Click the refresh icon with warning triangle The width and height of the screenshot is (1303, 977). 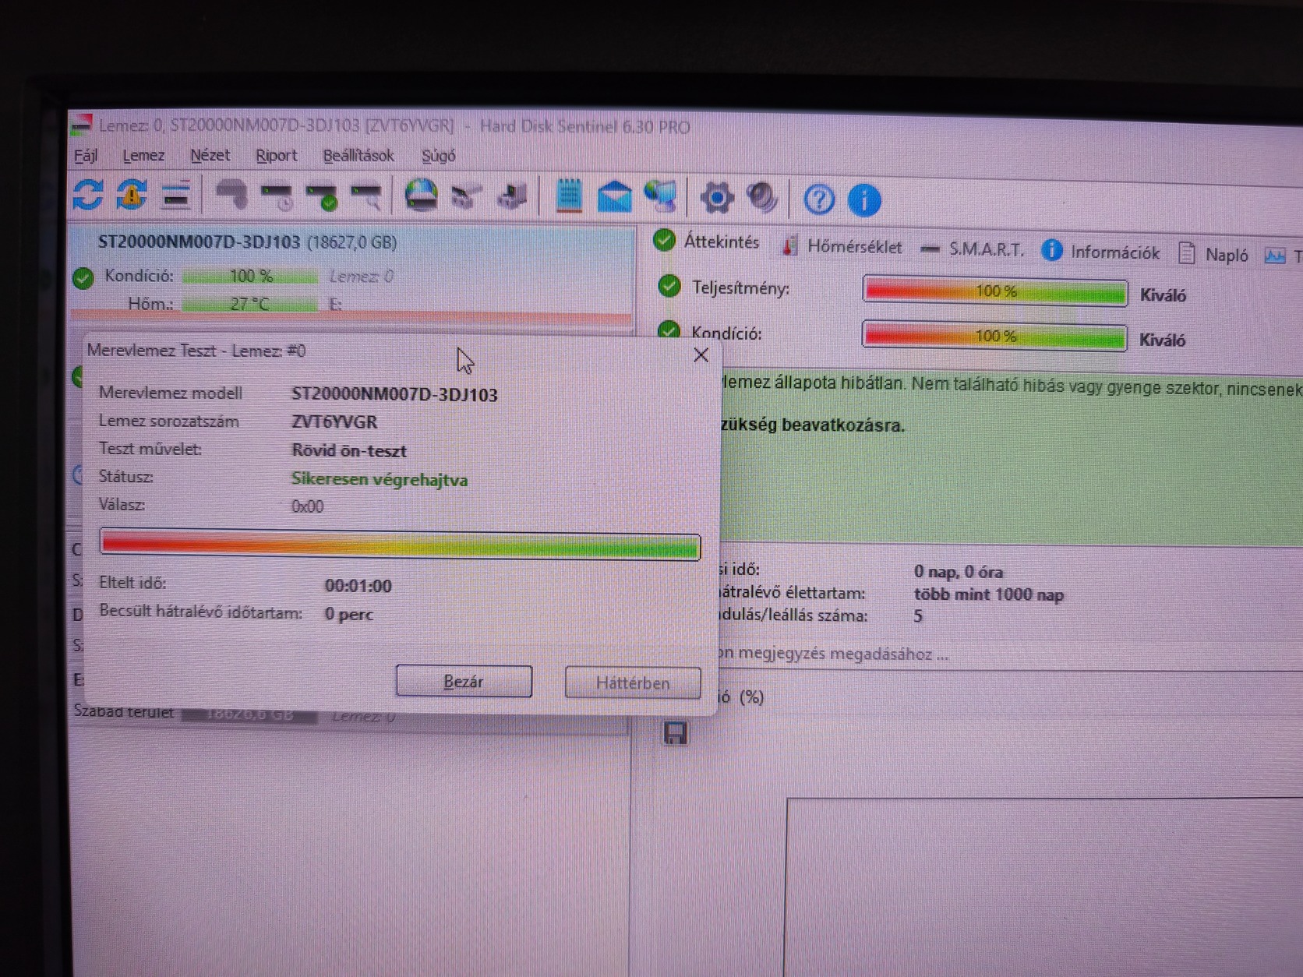(132, 195)
